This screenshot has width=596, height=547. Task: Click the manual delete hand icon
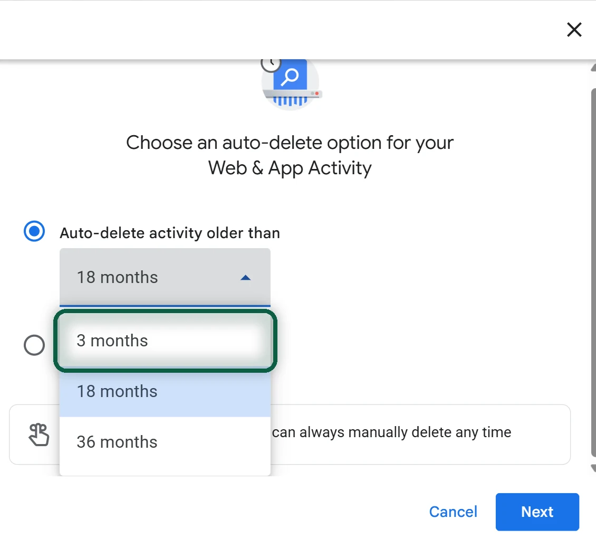click(39, 435)
